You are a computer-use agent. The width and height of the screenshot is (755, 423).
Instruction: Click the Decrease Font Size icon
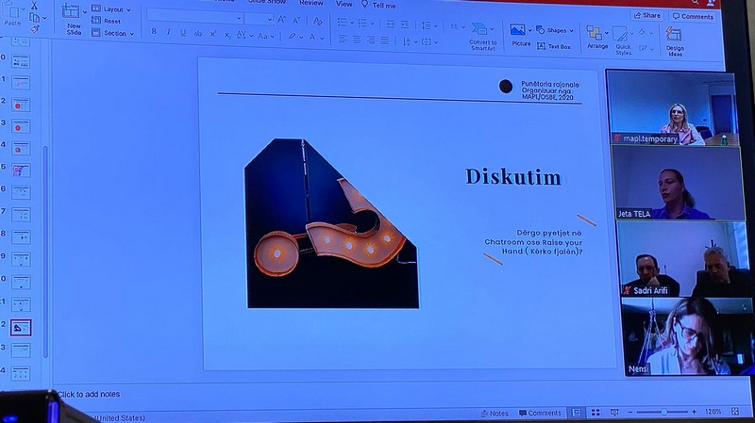(296, 20)
